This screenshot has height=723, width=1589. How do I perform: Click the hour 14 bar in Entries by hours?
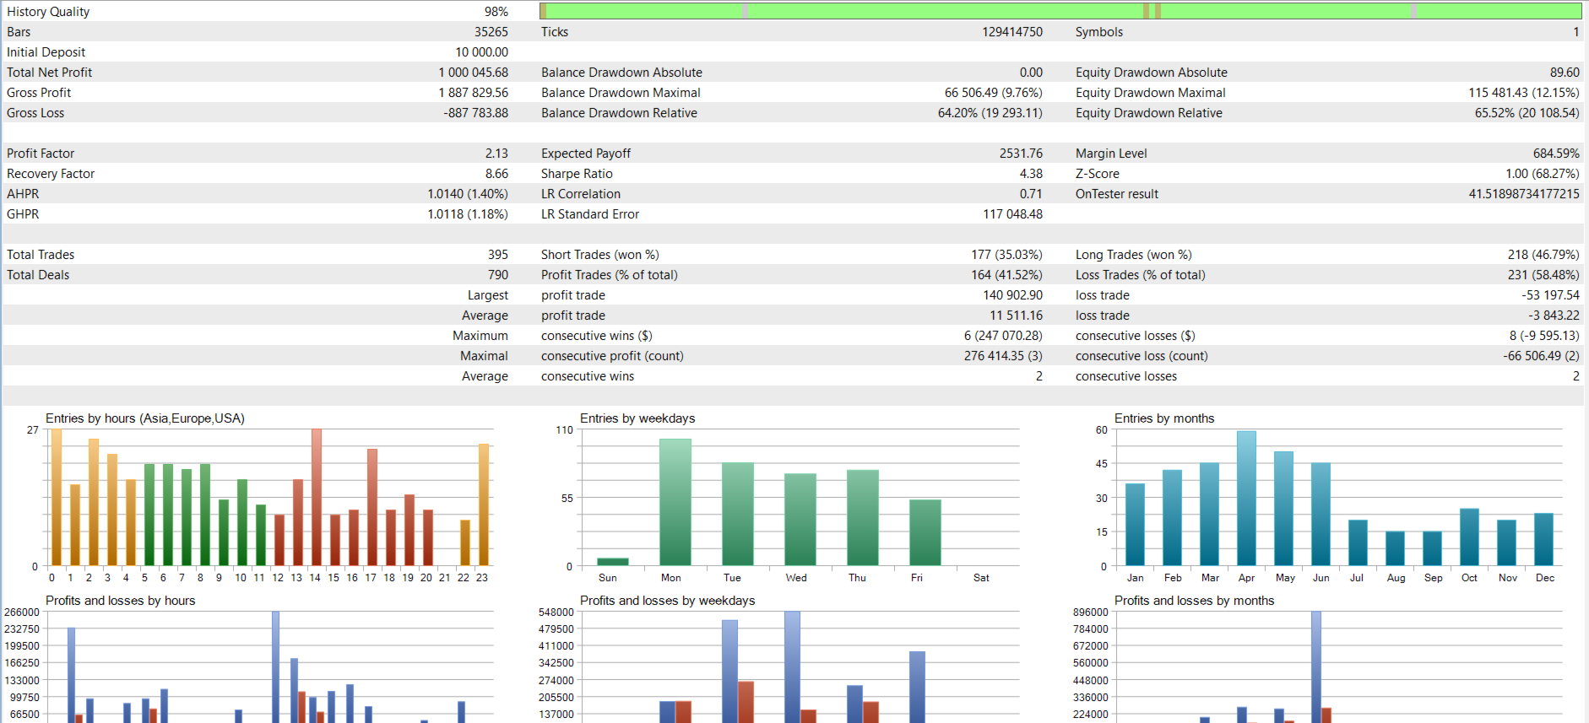pyautogui.click(x=317, y=497)
